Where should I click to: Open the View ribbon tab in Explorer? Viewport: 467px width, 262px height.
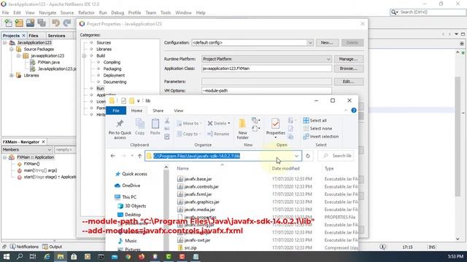pos(178,111)
